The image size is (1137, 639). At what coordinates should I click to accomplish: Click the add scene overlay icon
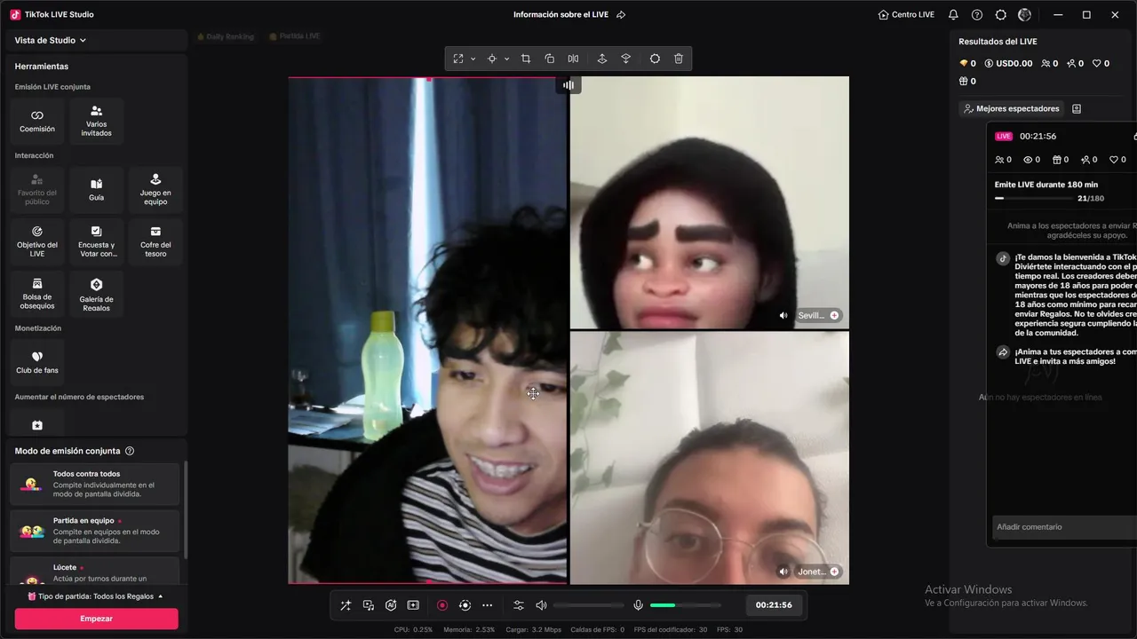pyautogui.click(x=413, y=605)
